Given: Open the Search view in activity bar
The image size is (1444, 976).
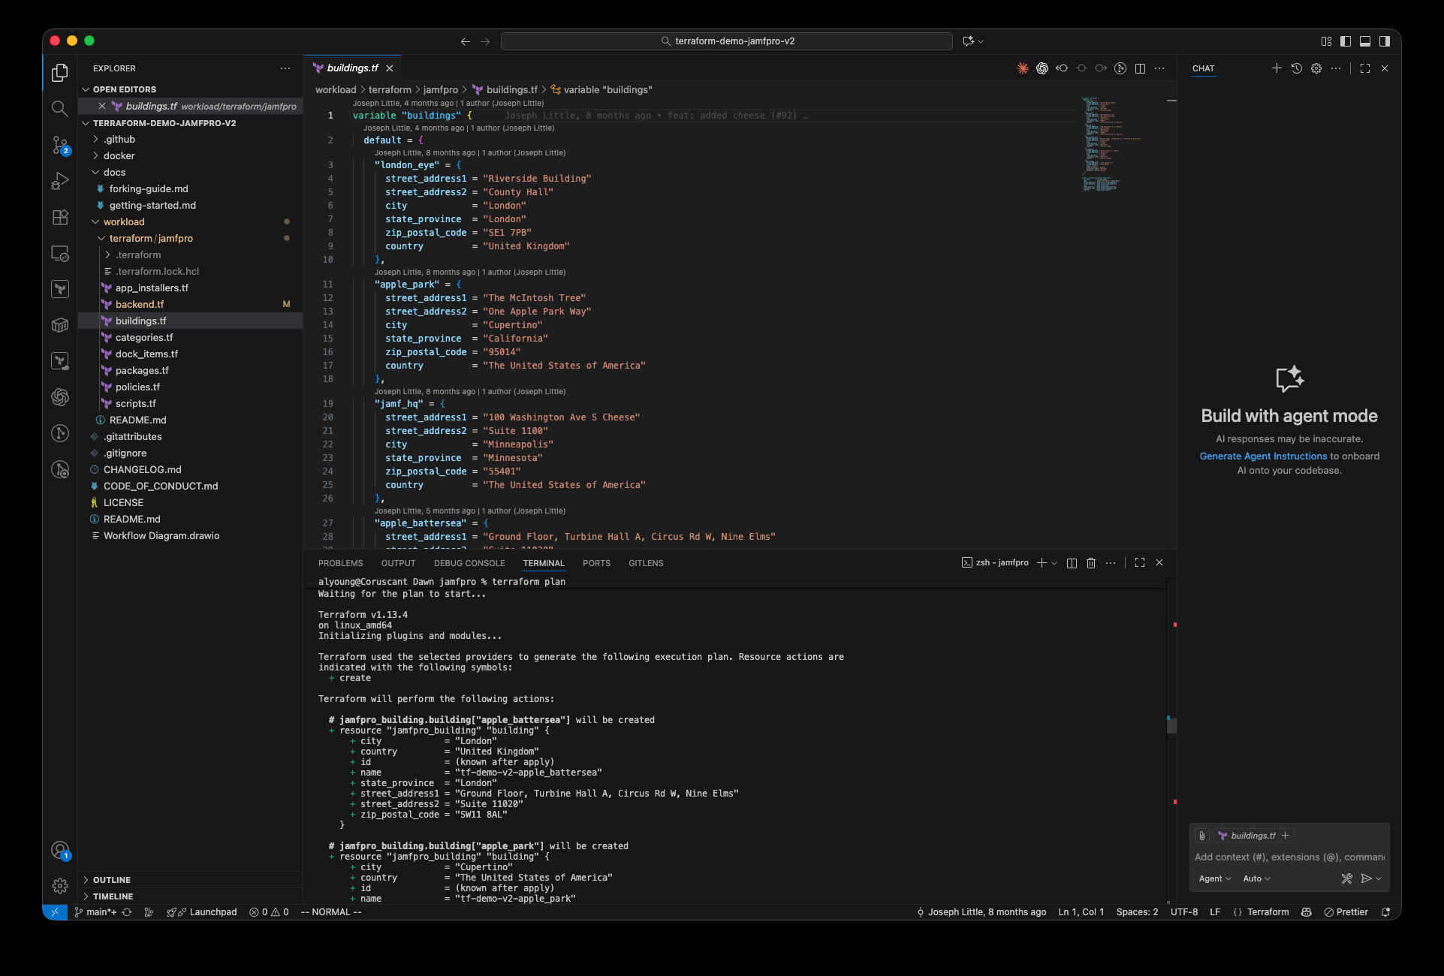Looking at the screenshot, I should 60,109.
